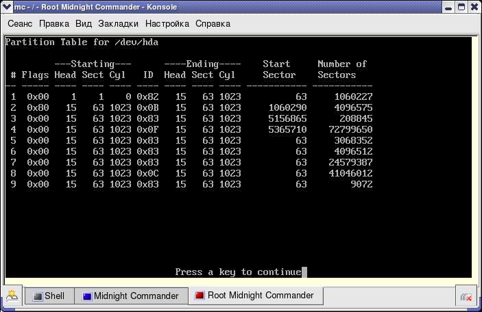Screen dimensions: 482x312
Task: Maximize the Konsole window
Action: [461, 7]
